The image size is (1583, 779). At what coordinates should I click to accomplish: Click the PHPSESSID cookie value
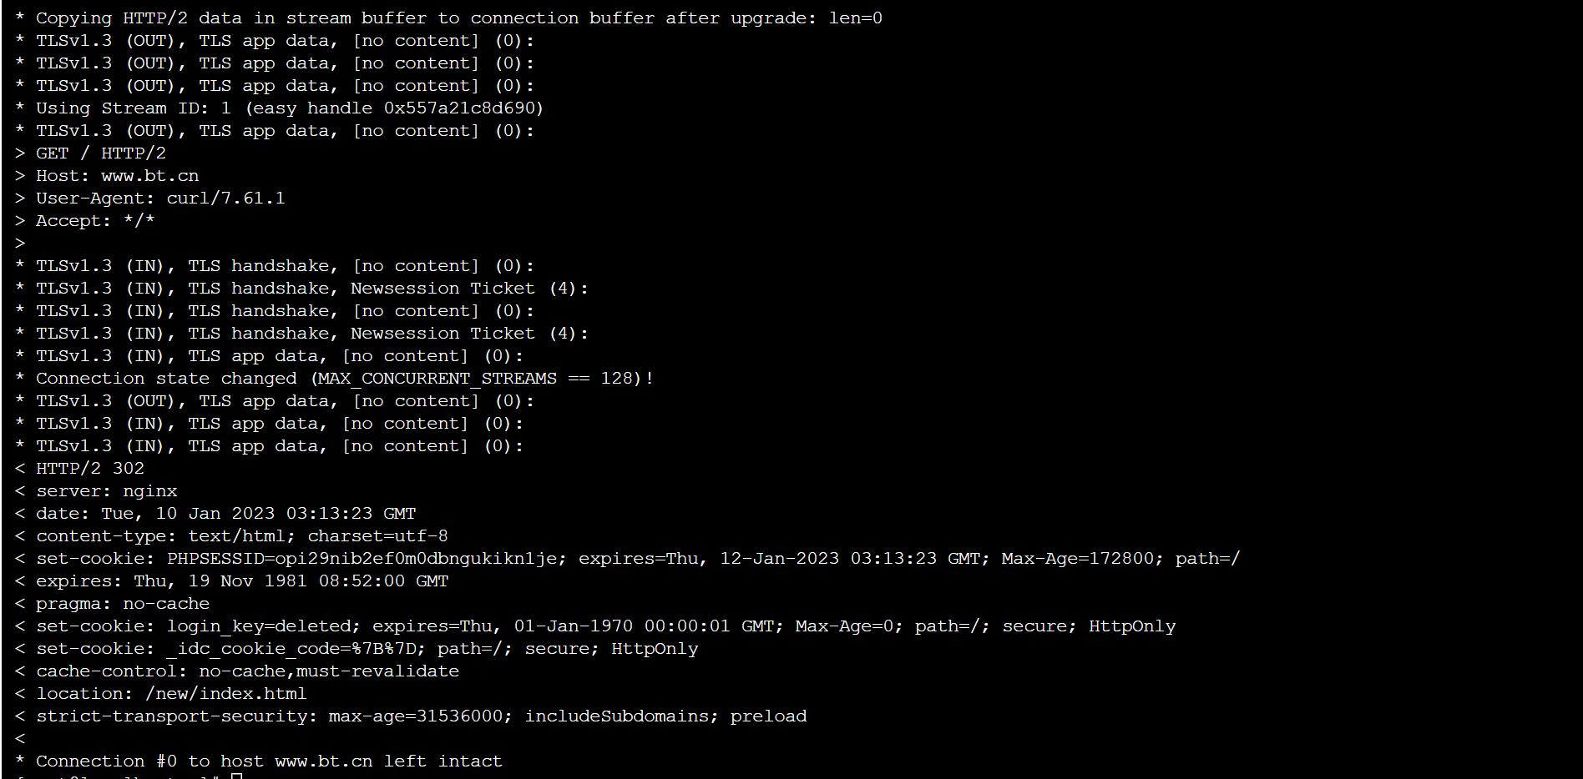point(362,559)
